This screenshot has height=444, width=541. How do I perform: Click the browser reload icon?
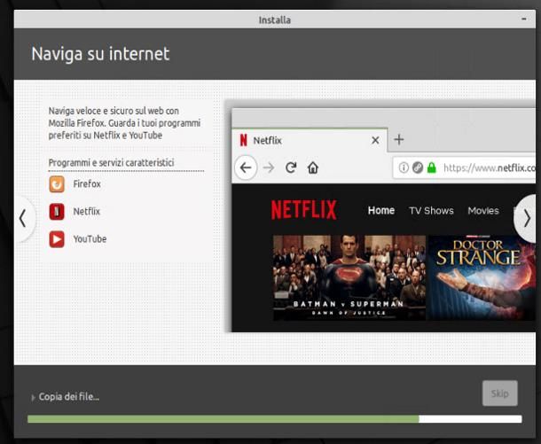291,167
